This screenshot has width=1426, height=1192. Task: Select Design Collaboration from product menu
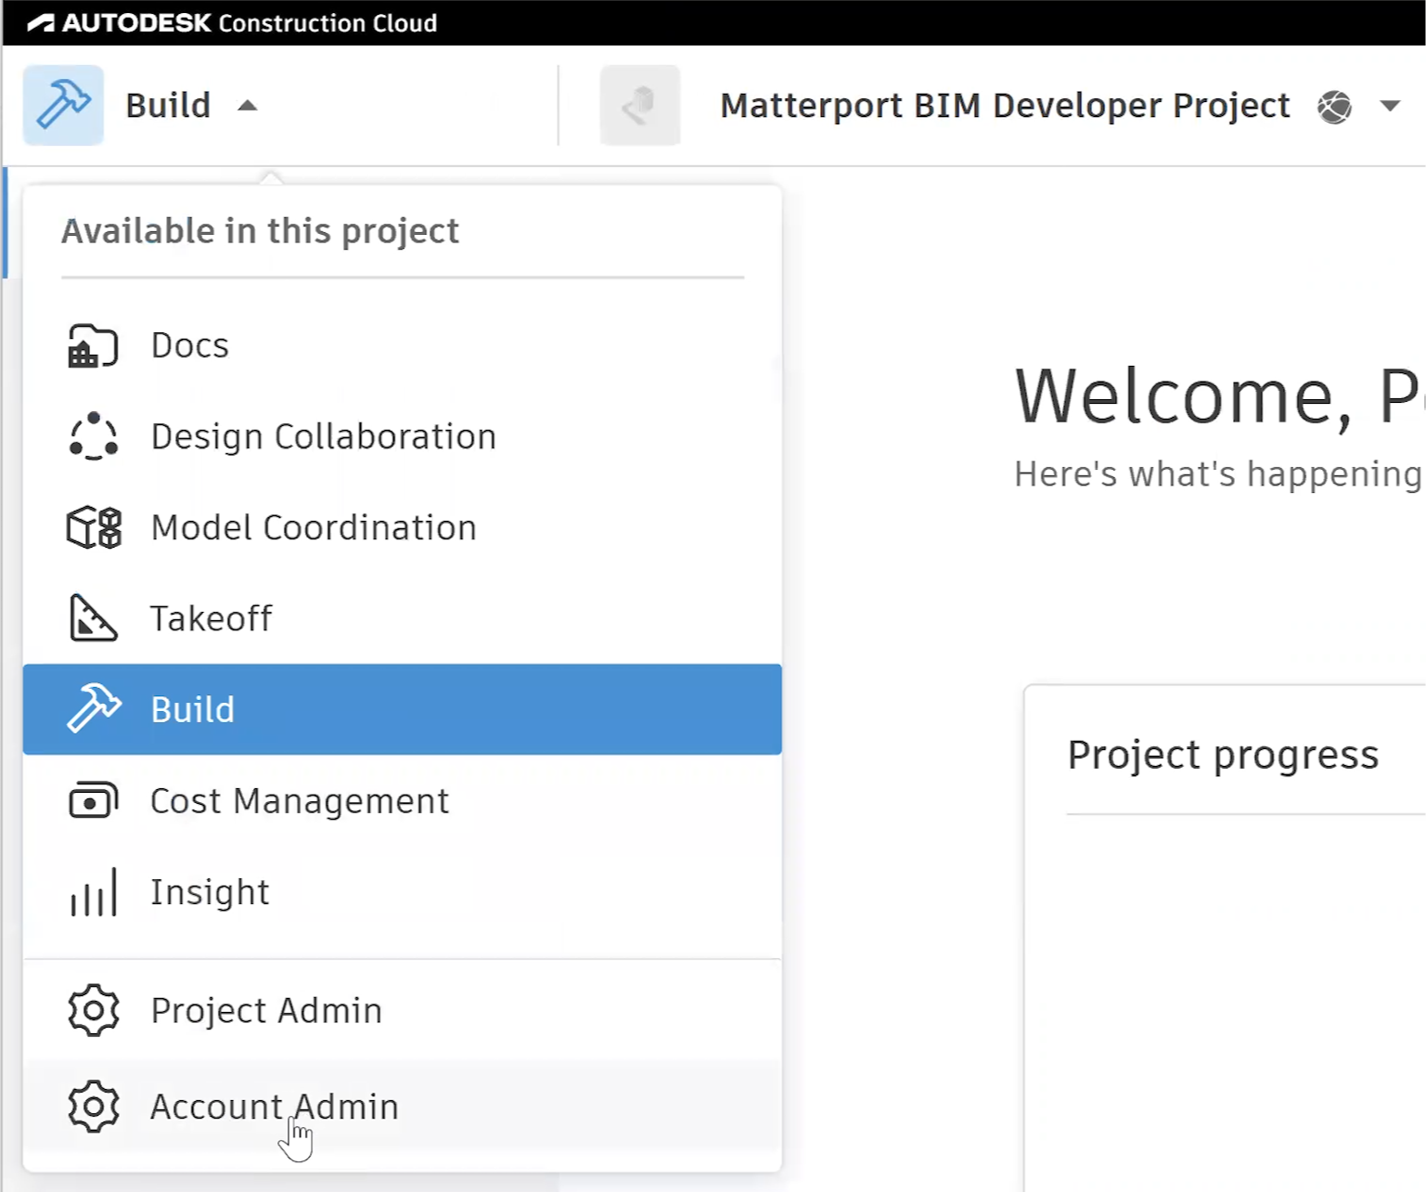click(323, 437)
